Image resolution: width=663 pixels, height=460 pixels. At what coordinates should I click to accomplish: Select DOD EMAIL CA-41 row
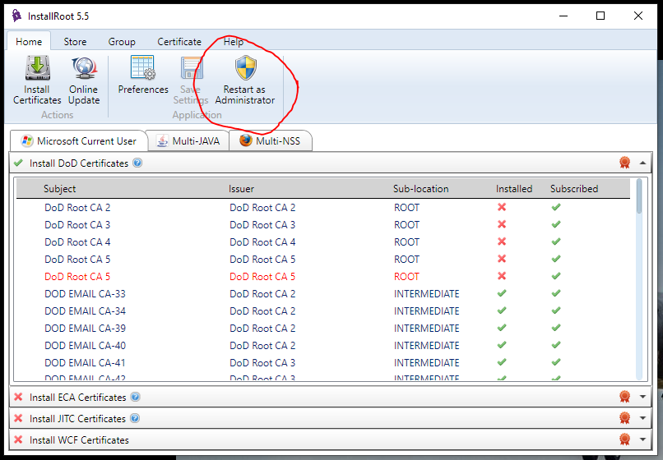323,363
